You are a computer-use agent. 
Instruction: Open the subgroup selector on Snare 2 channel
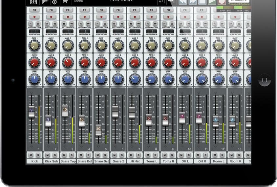click(118, 31)
